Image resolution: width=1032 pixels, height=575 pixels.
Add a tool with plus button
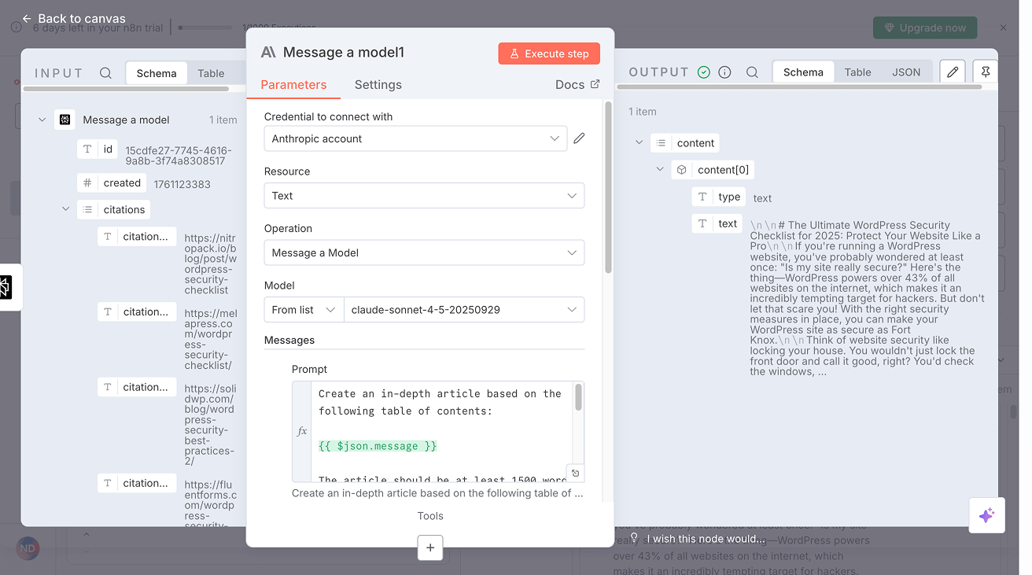coord(430,547)
